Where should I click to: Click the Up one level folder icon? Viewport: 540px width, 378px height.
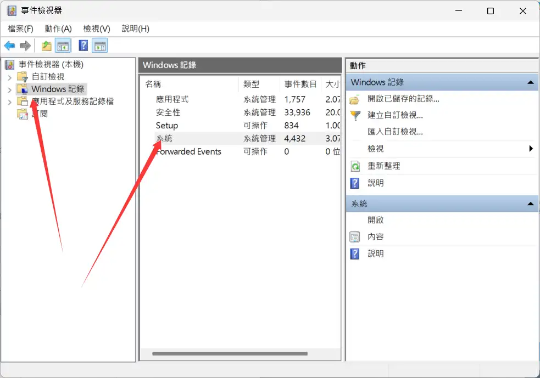coord(46,46)
